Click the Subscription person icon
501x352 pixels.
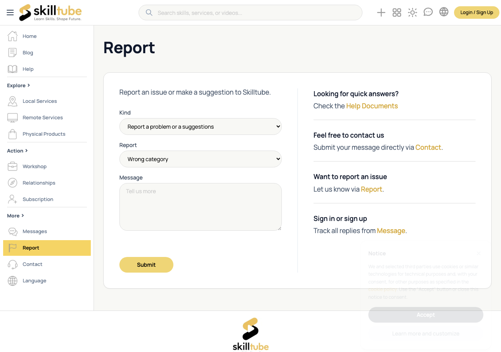(13, 199)
